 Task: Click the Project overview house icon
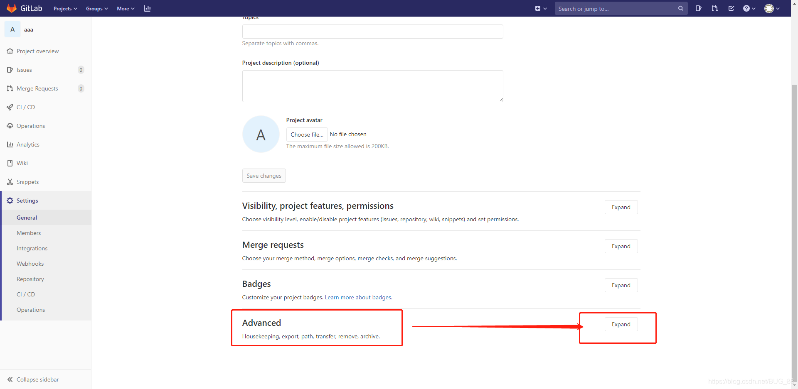pos(10,51)
